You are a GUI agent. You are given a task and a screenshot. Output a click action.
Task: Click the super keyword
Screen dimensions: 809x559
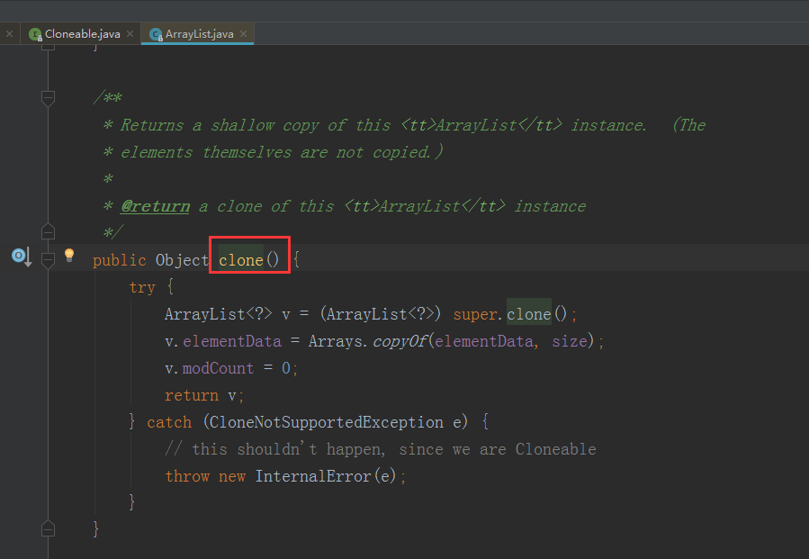click(x=475, y=314)
